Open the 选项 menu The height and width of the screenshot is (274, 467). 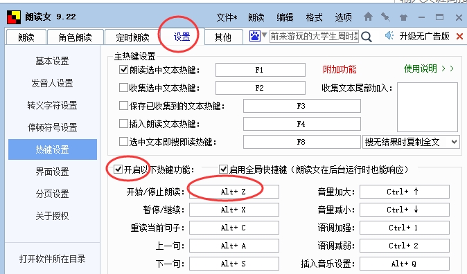tap(344, 17)
